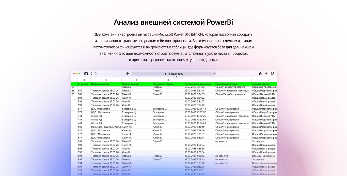This screenshot has width=347, height=176.
Task: Open a new tab with plus icon
Action: coord(266,74)
